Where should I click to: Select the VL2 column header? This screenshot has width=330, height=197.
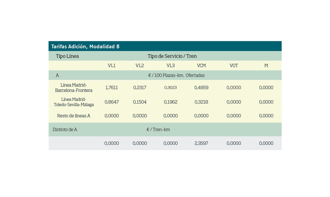(x=139, y=66)
